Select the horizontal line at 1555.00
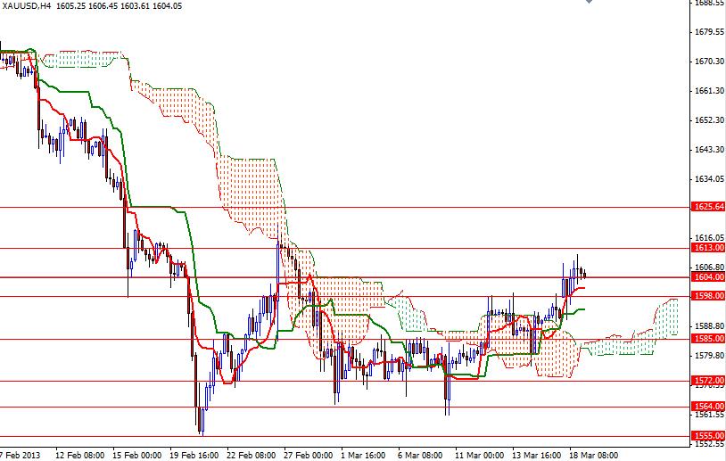726x461 pixels. pyautogui.click(x=345, y=436)
